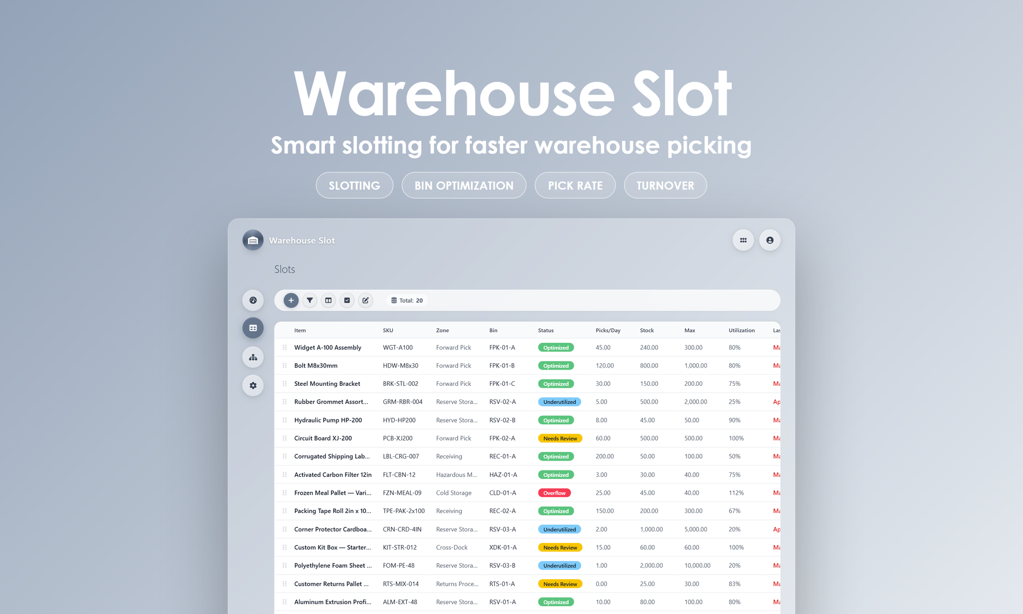Sort by the Picks/Day column header

click(x=608, y=331)
